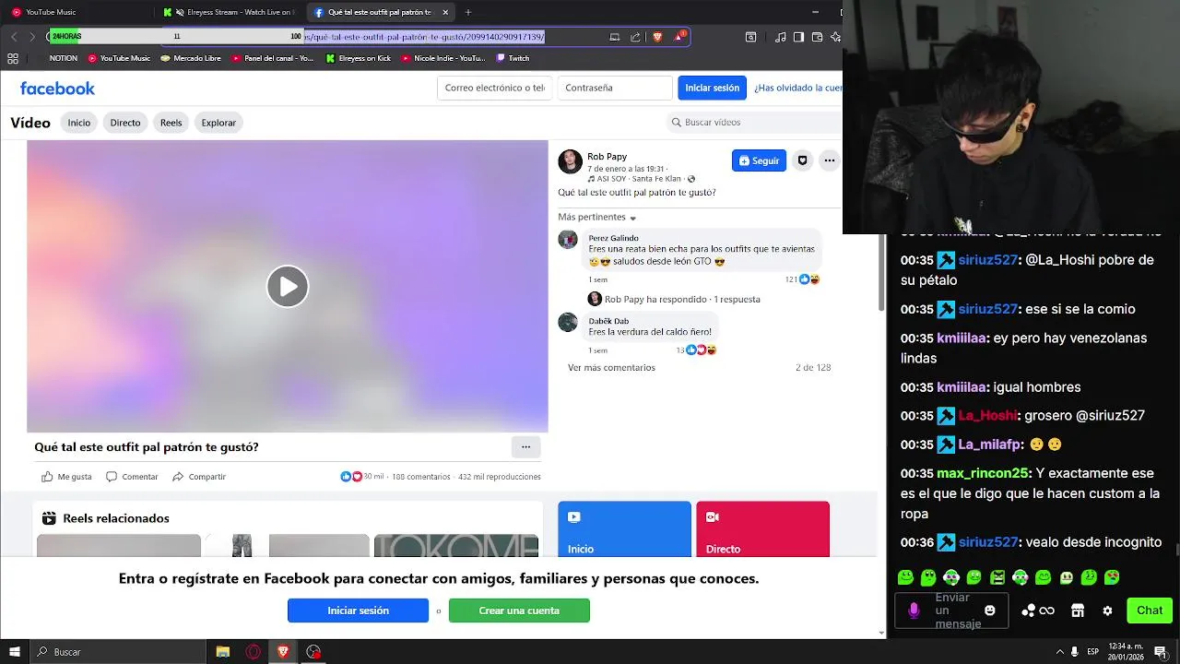Click the Comentar button under the video

(132, 477)
